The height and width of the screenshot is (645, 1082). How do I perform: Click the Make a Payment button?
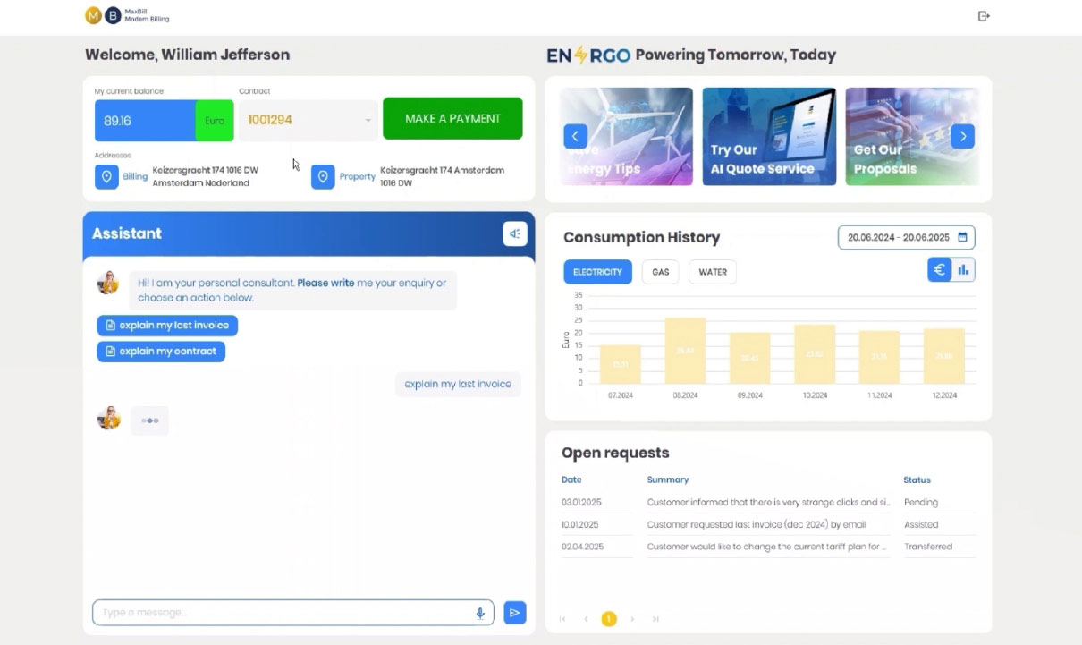tap(452, 118)
